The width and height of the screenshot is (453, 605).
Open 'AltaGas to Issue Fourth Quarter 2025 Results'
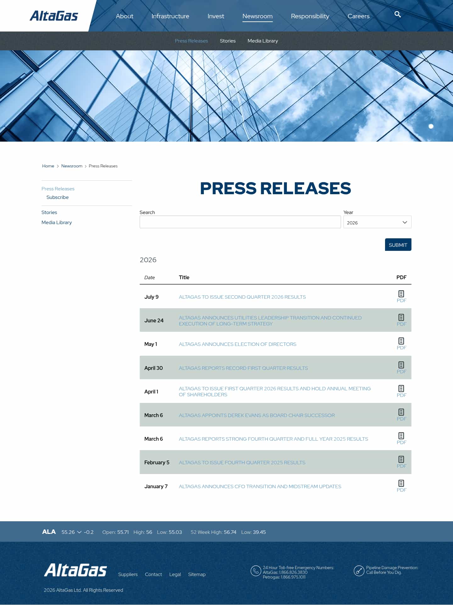tap(242, 462)
